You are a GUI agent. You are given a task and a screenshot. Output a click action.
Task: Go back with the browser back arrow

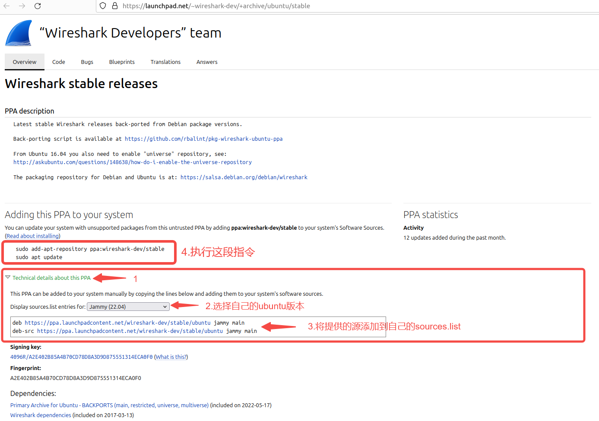coord(6,6)
